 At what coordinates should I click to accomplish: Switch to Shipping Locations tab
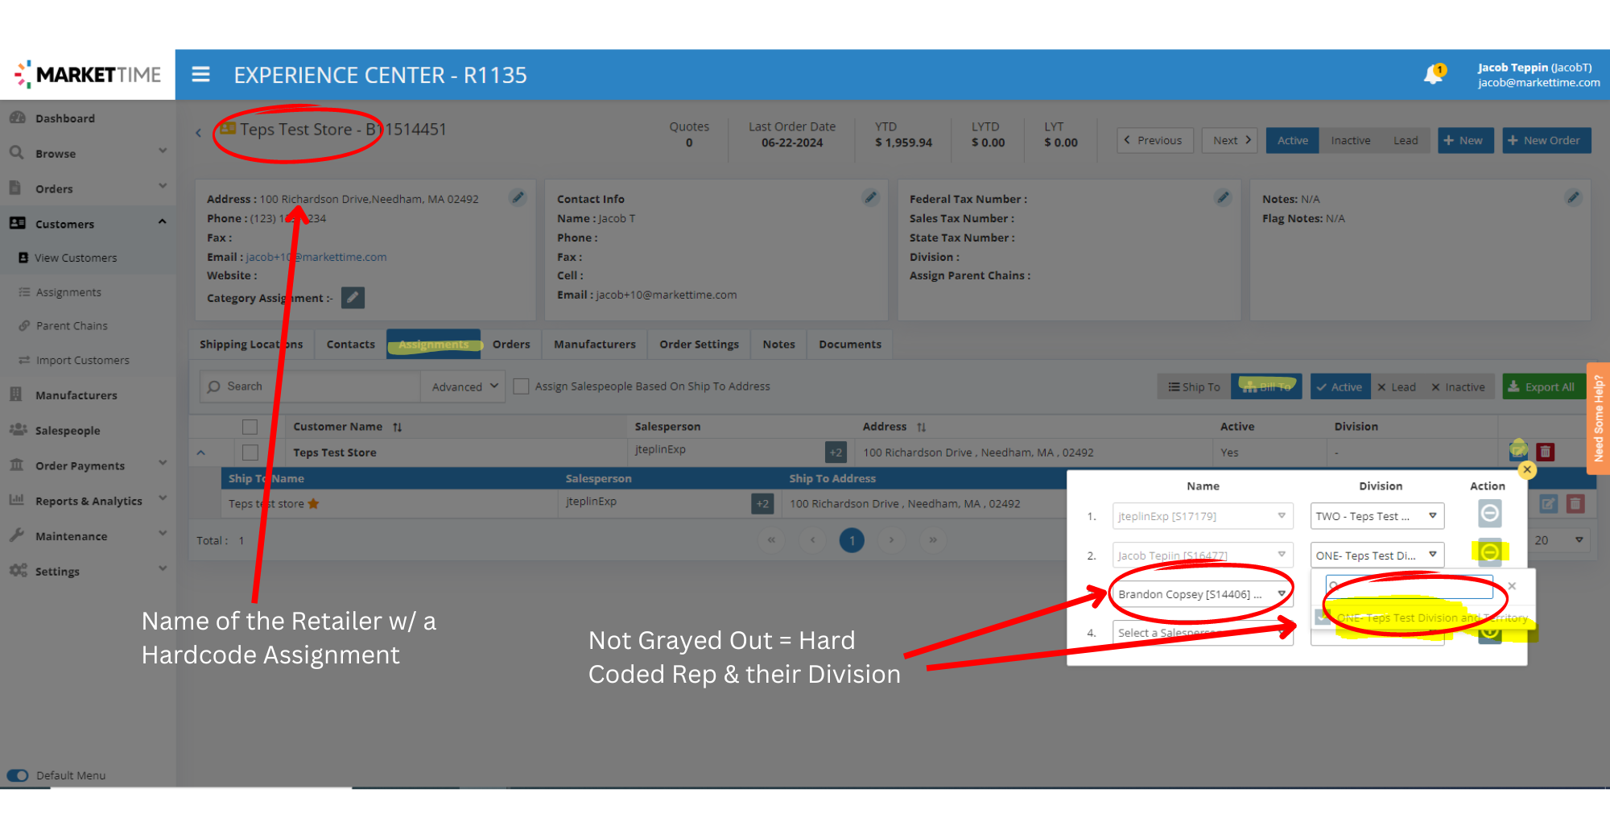pyautogui.click(x=251, y=344)
